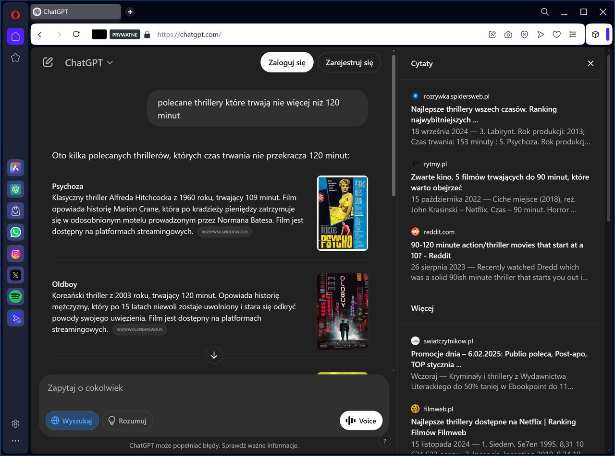615x456 pixels.
Task: Add page to bookmarks with heart icon
Action: click(x=556, y=35)
